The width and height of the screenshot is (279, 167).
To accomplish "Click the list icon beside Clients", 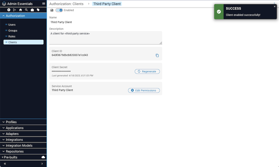I will pos(6,42).
